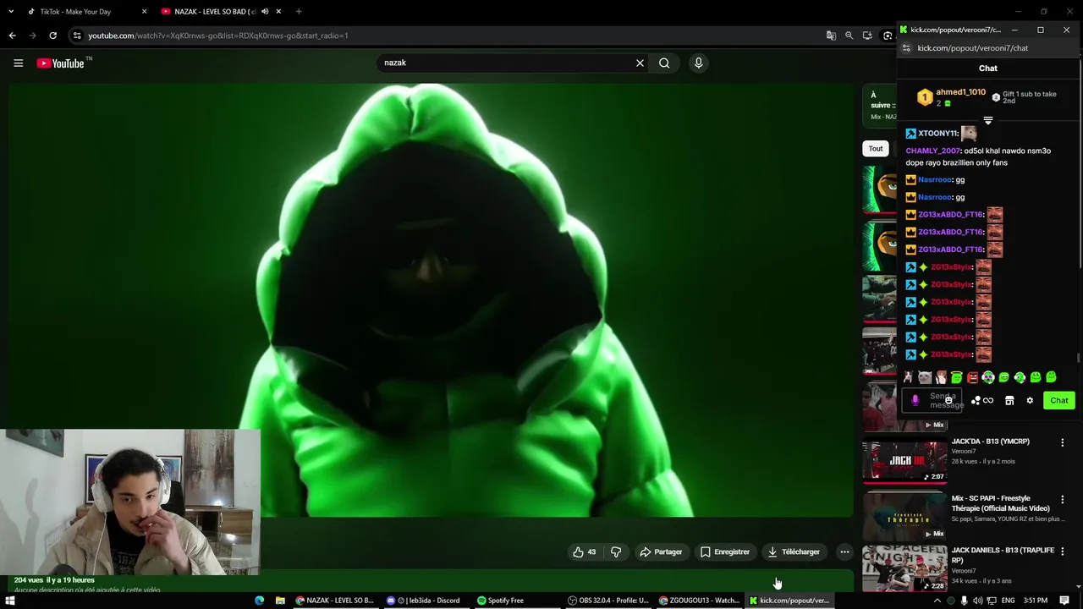The image size is (1083, 609).
Task: Close the TikTok browser tab
Action: 144,12
